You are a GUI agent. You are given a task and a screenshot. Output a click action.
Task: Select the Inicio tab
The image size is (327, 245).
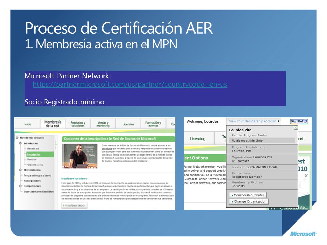[28, 124]
